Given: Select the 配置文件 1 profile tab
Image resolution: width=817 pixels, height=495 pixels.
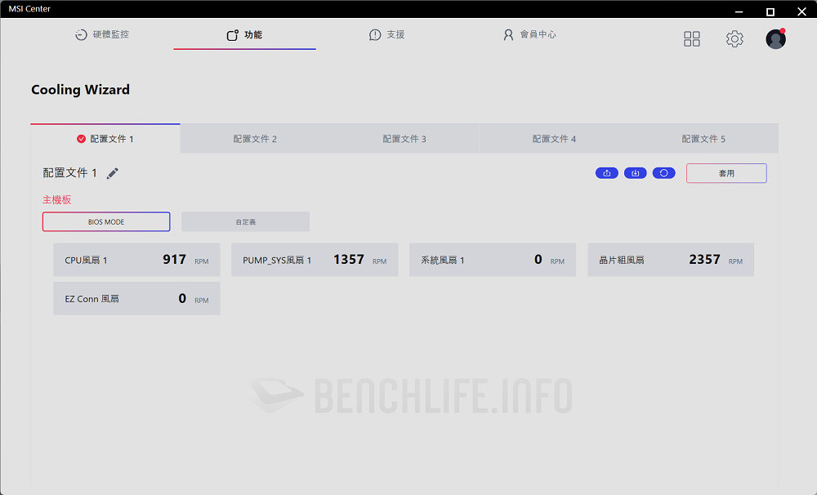Looking at the screenshot, I should click(105, 139).
